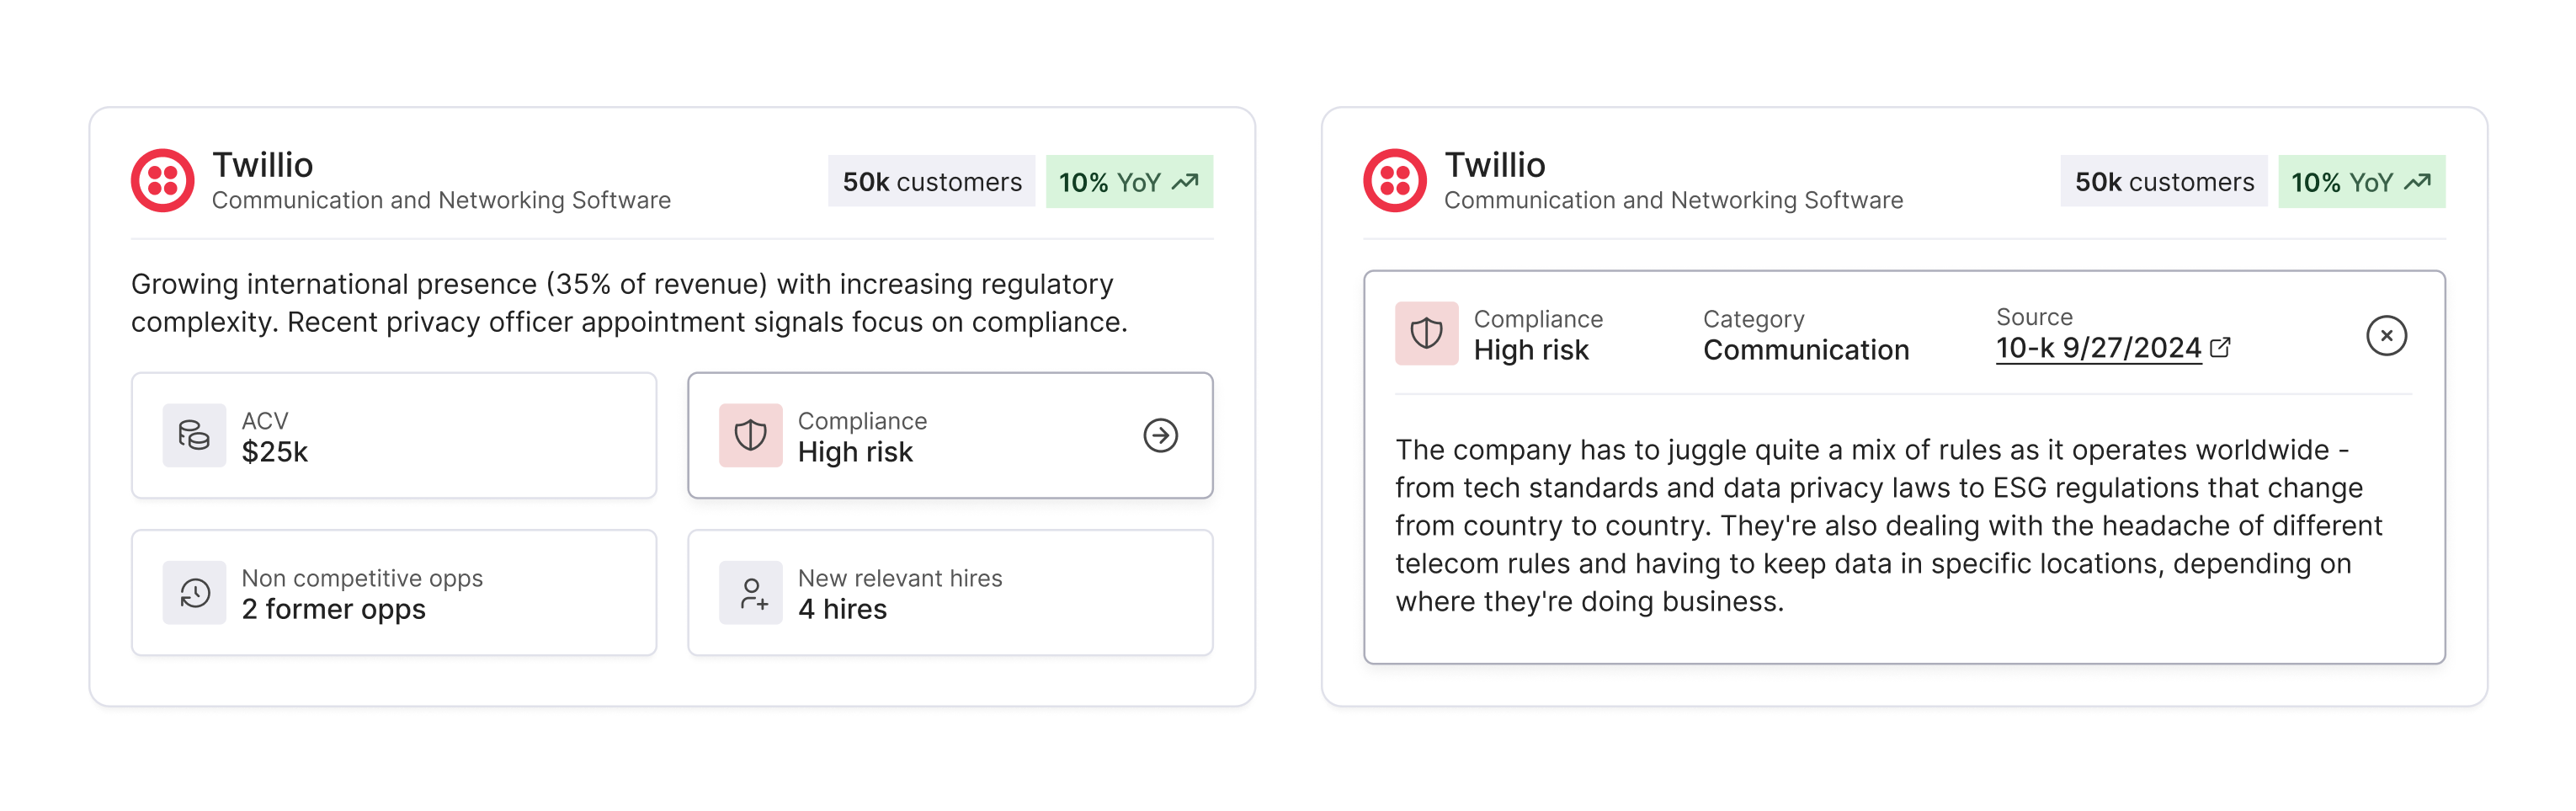Open the New relevant hires card
Viewport: 2576px width, 811px height.
[x=950, y=592]
